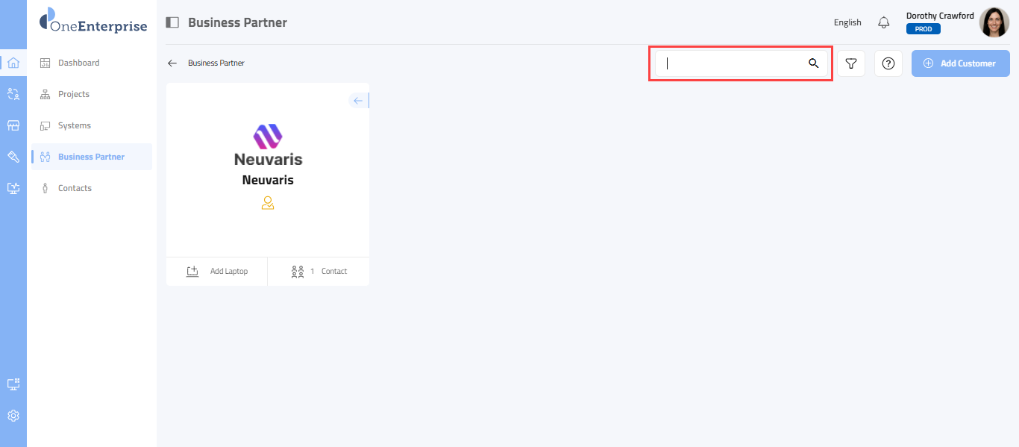Open Dorothy Crawford profile avatar

(x=994, y=22)
